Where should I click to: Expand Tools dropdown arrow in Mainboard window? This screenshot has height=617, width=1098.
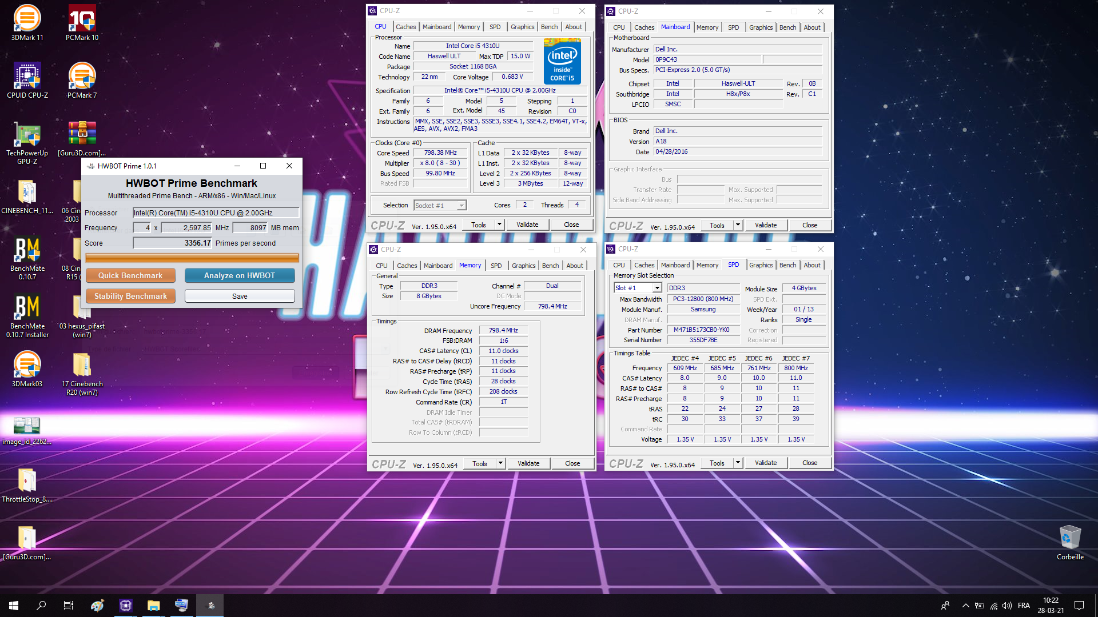coord(738,225)
